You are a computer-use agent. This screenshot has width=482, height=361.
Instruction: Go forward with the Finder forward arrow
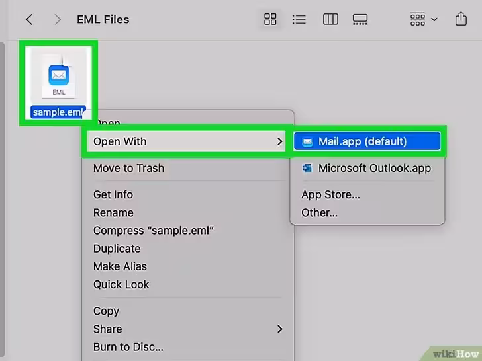tap(58, 20)
